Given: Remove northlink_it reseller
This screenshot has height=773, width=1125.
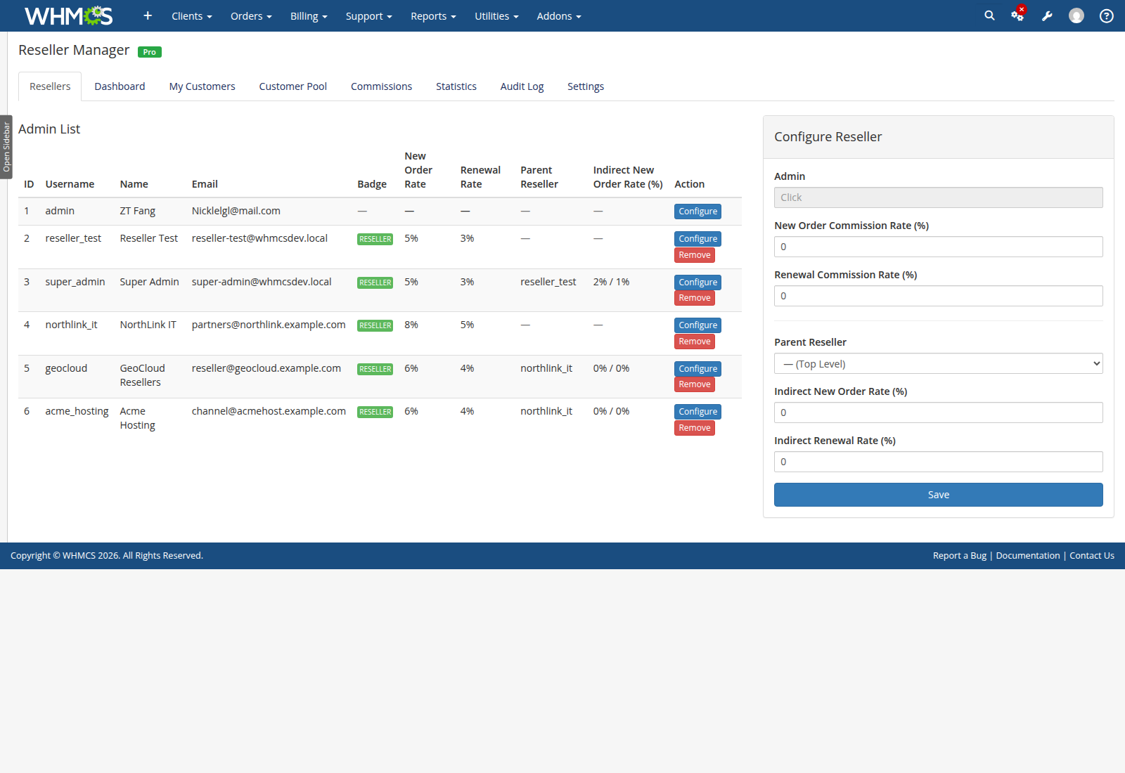Looking at the screenshot, I should click(695, 342).
